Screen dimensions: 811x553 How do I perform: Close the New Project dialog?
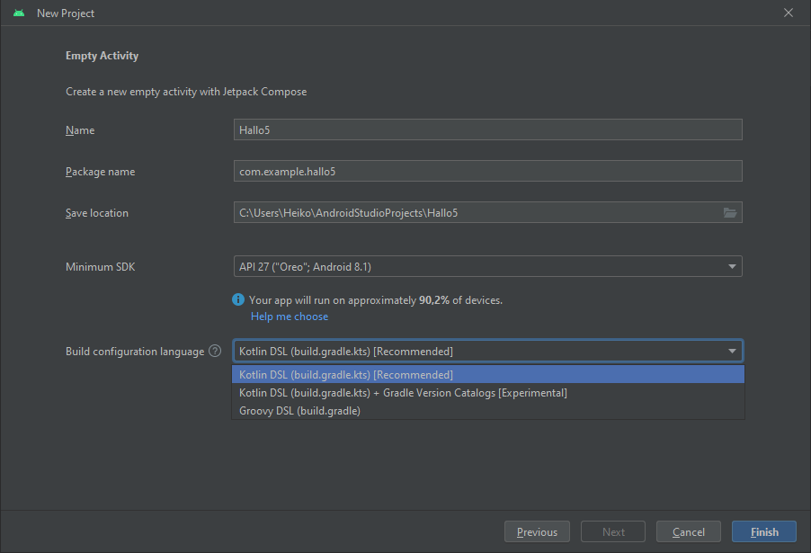789,13
